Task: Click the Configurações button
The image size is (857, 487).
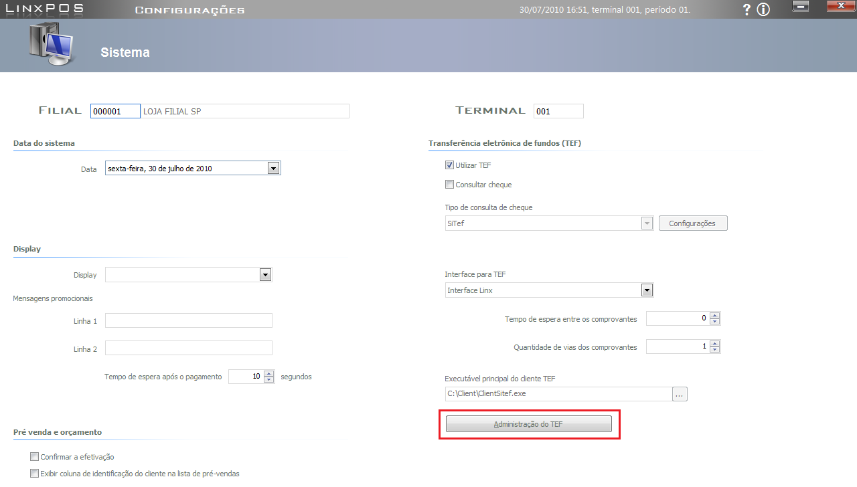Action: [693, 223]
